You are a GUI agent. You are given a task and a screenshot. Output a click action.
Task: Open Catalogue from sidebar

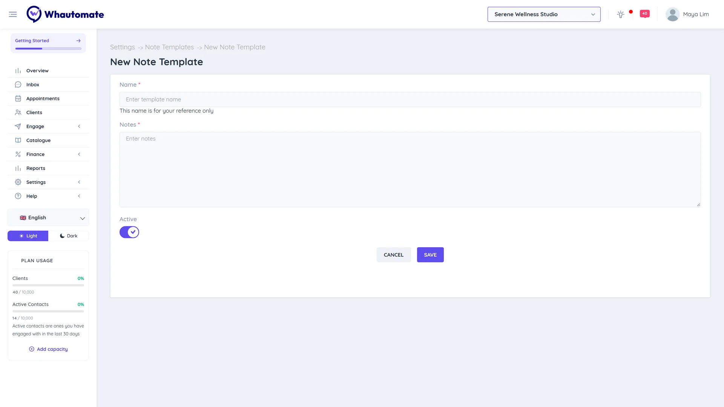coord(48,141)
